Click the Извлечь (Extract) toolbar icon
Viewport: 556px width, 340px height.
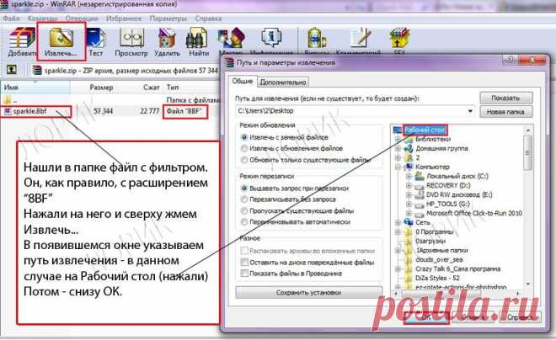click(x=61, y=38)
